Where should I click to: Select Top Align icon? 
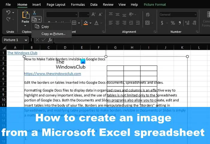click(x=111, y=14)
